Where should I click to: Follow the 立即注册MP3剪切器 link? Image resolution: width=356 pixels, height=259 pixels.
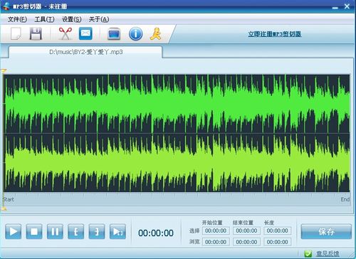275,34
